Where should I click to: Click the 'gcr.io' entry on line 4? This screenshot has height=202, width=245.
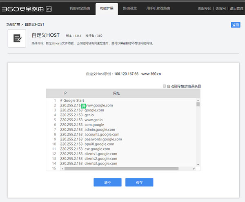point(89,115)
